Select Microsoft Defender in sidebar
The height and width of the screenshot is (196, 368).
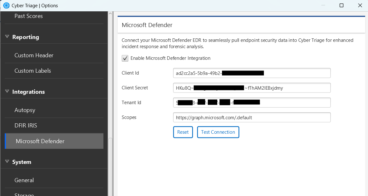point(40,141)
